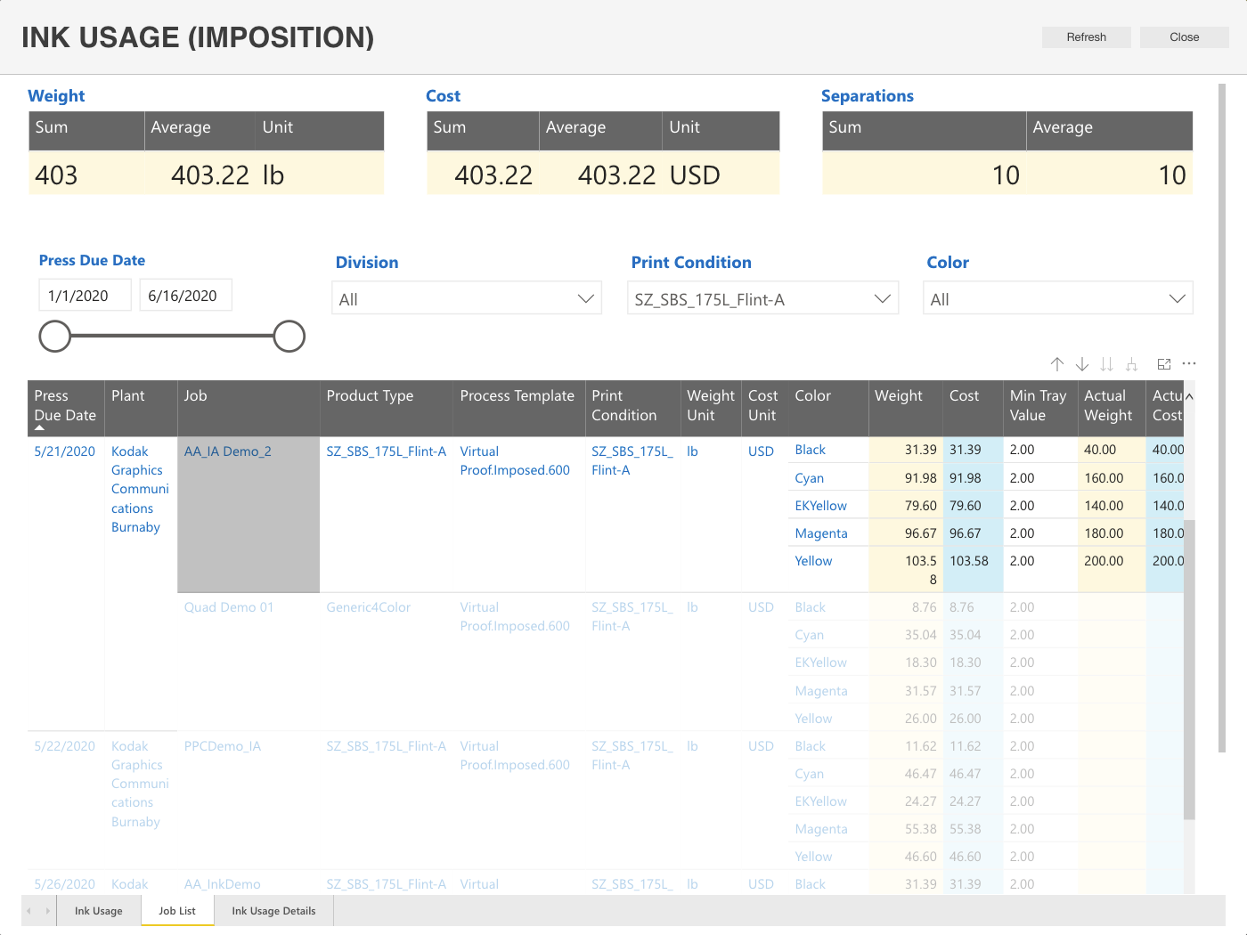Click the drill up arrow icon

(x=1057, y=364)
